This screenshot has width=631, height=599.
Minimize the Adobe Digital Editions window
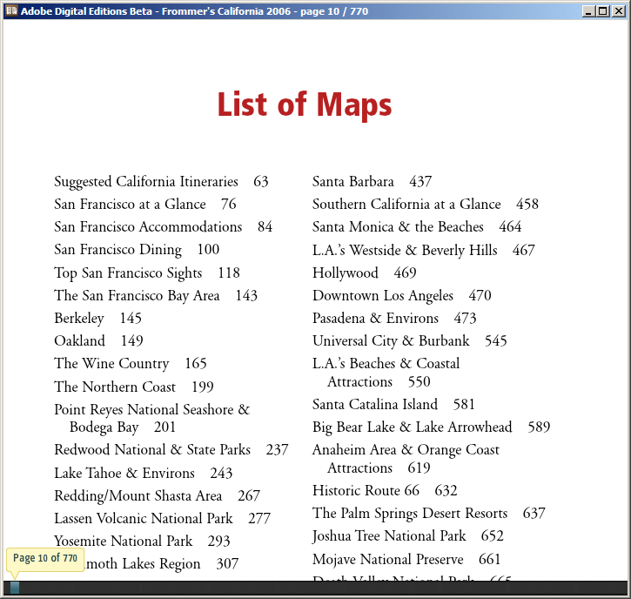(588, 11)
